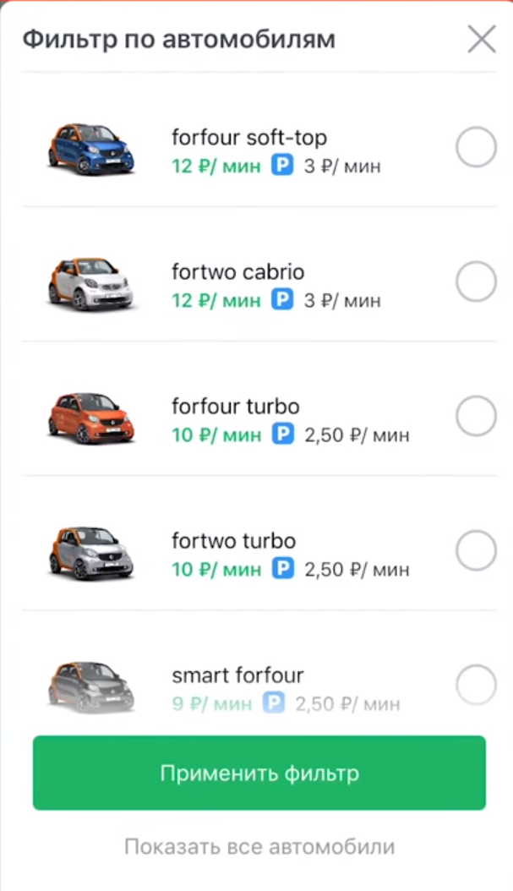Click the white fortwo cabrio car image
The image size is (513, 891).
[x=90, y=284]
